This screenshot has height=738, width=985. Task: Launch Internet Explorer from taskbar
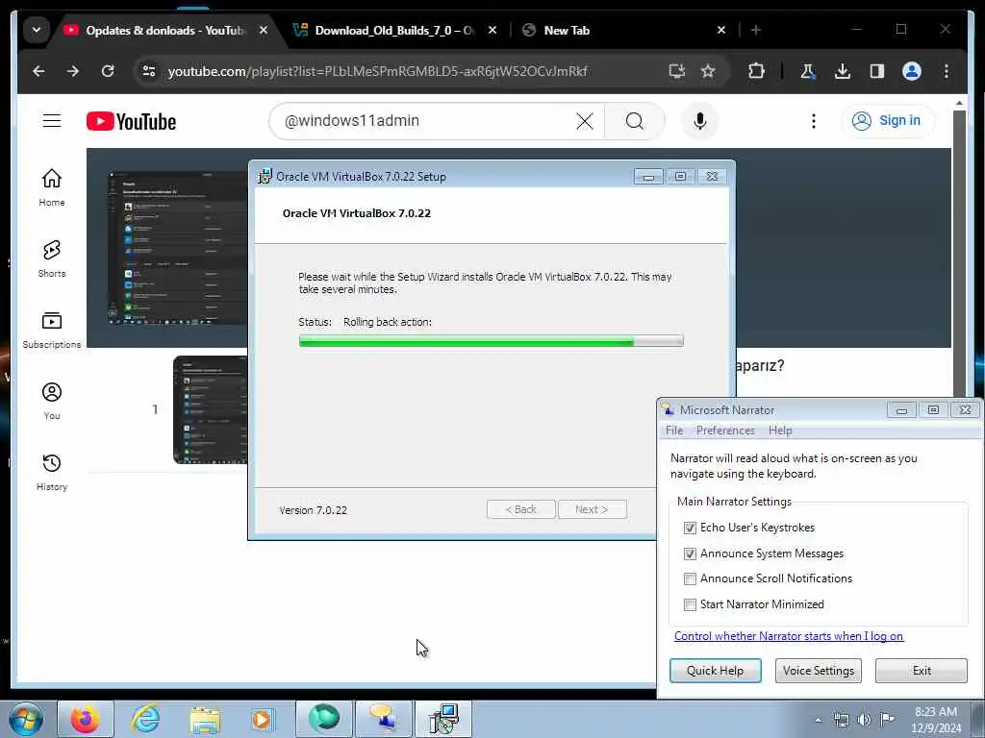coord(145,719)
